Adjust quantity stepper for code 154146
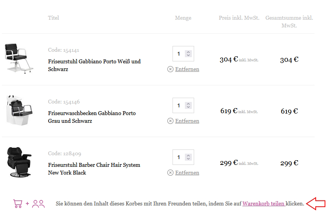 click(x=188, y=105)
